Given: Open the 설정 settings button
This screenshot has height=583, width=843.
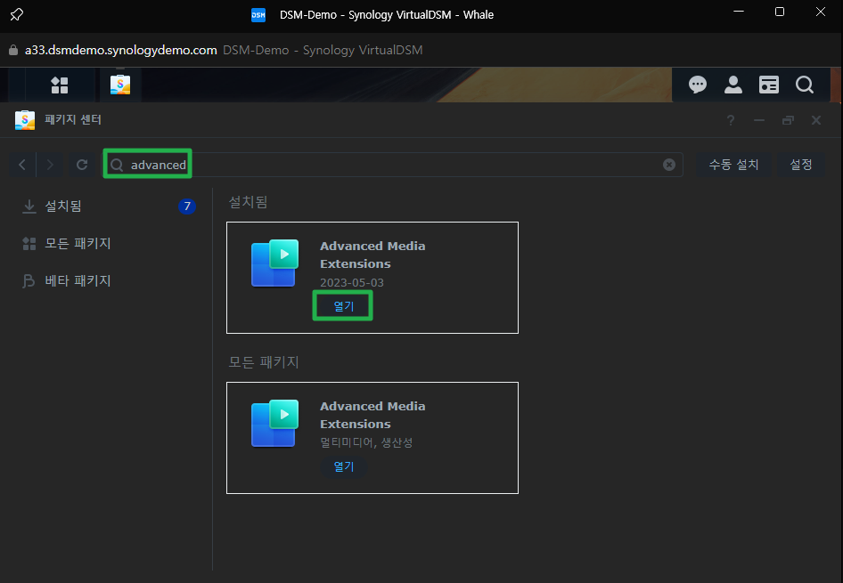Looking at the screenshot, I should (800, 165).
